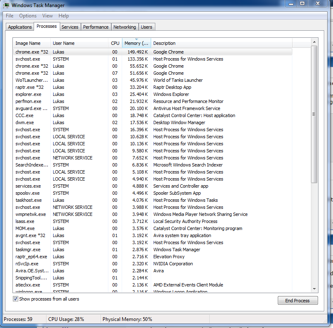Select the dwm.exe process
This screenshot has height=328, width=333.
[153, 122]
